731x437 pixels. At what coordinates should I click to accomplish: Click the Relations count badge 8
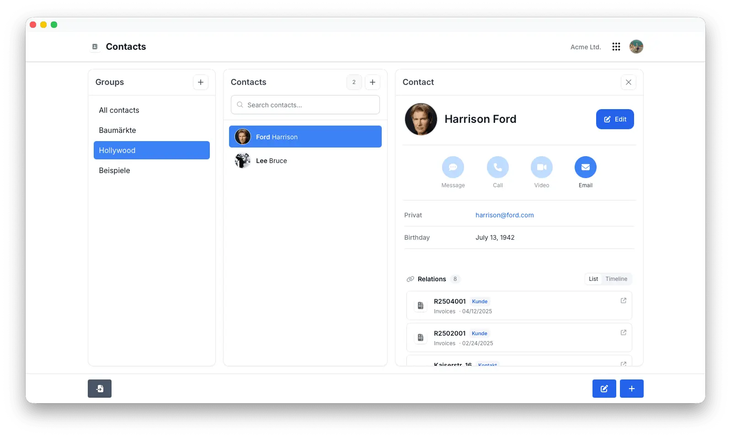tap(455, 279)
